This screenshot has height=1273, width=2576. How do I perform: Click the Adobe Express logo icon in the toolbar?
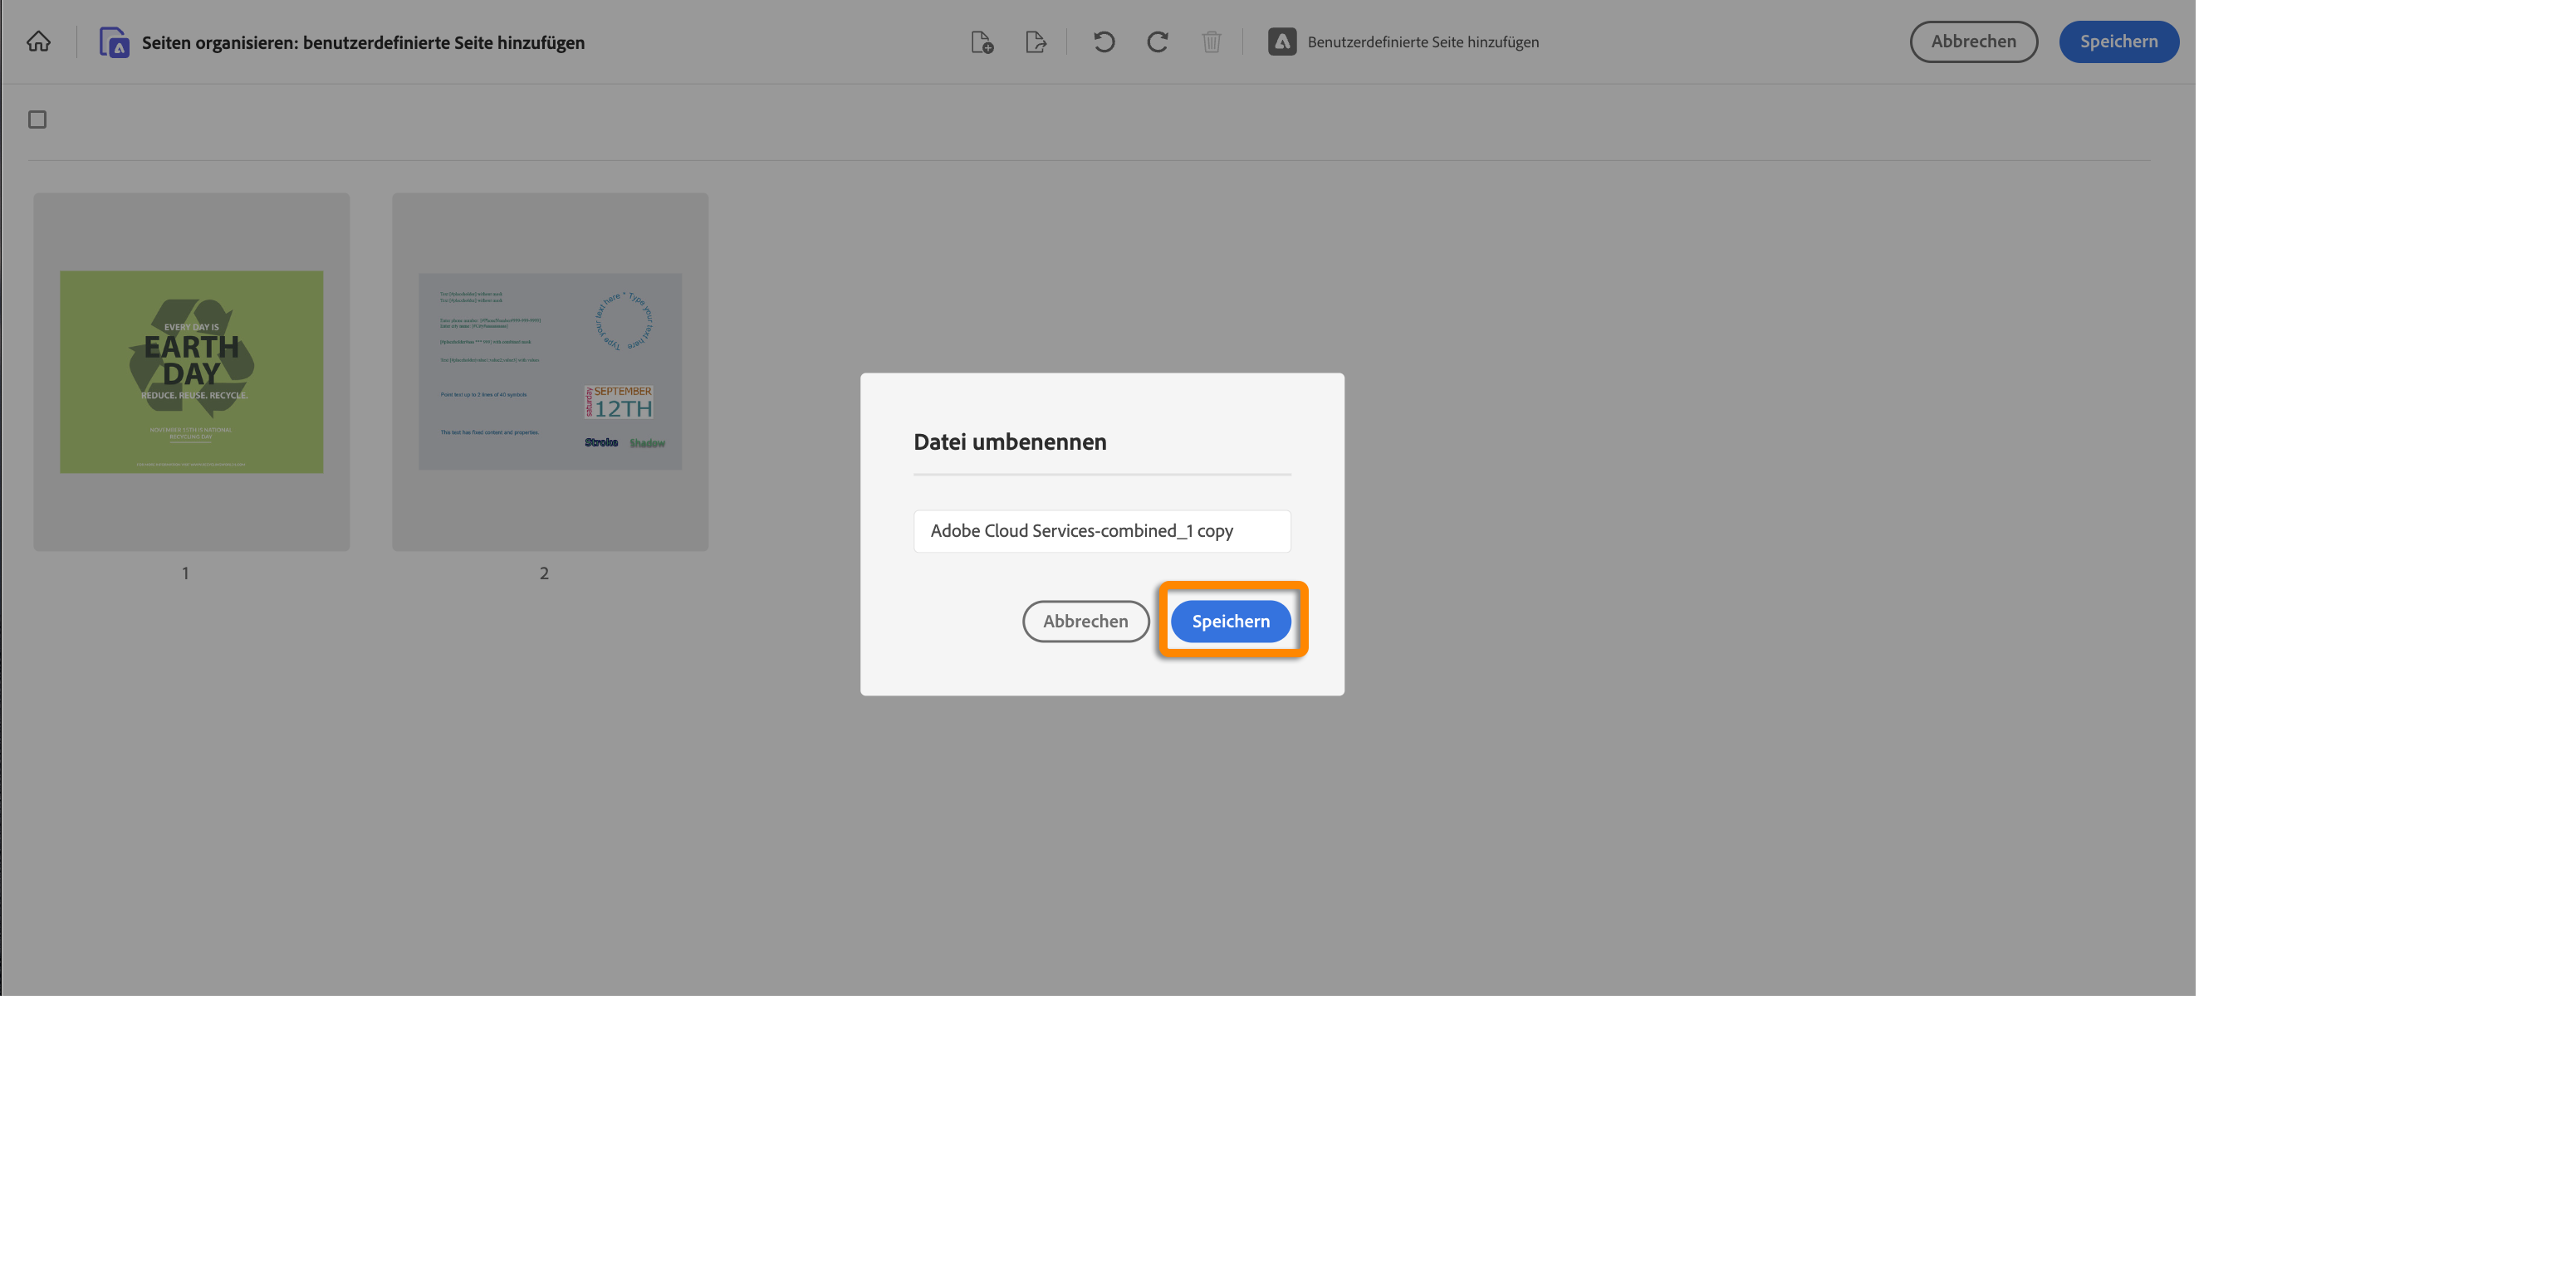pyautogui.click(x=1281, y=41)
